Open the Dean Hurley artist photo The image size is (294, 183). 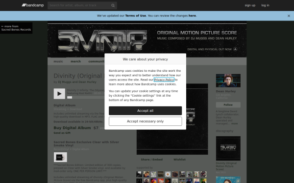tap(228, 81)
